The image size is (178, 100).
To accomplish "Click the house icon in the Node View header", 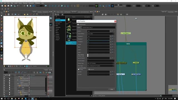I will (x=97, y=12).
